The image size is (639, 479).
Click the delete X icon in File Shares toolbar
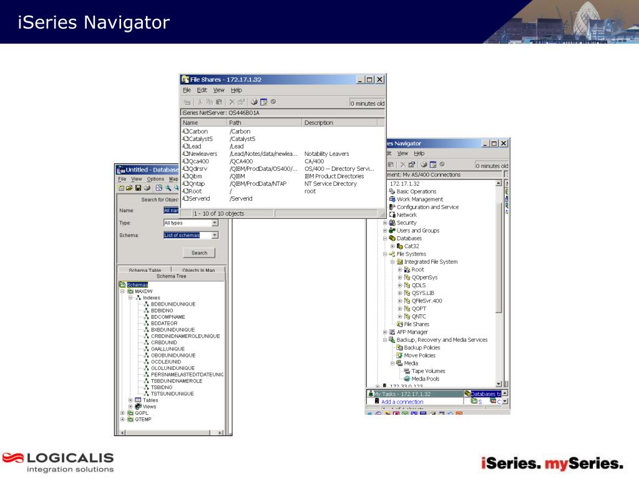click(232, 102)
